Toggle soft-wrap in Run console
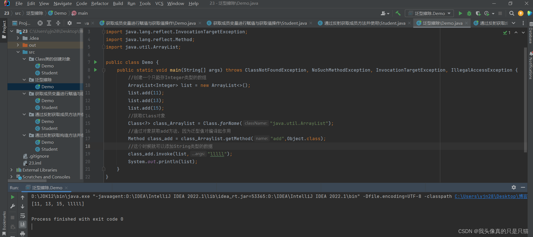This screenshot has height=237, width=533. (23, 216)
